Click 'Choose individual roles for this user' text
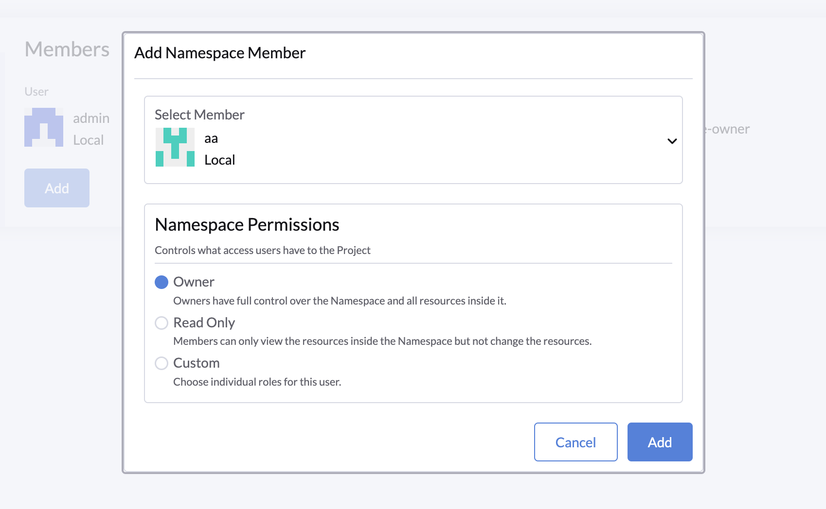 257,382
